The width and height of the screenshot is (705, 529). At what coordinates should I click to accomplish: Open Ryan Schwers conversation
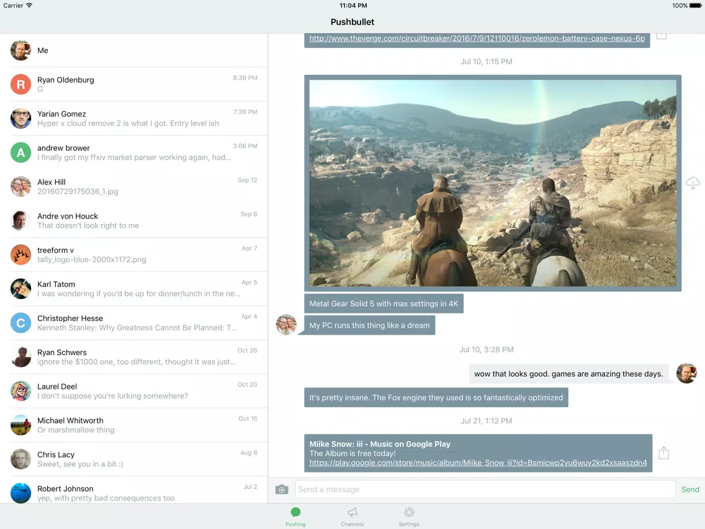point(134,357)
